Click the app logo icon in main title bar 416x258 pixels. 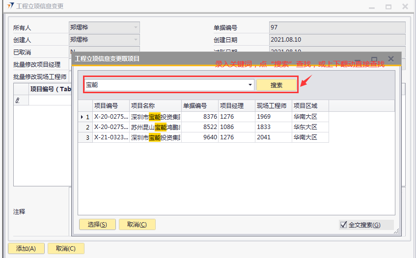pos(10,6)
